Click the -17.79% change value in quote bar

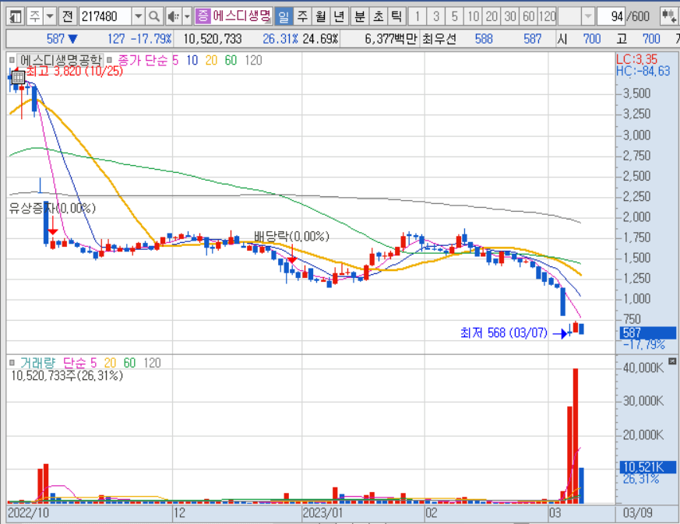pyautogui.click(x=151, y=39)
